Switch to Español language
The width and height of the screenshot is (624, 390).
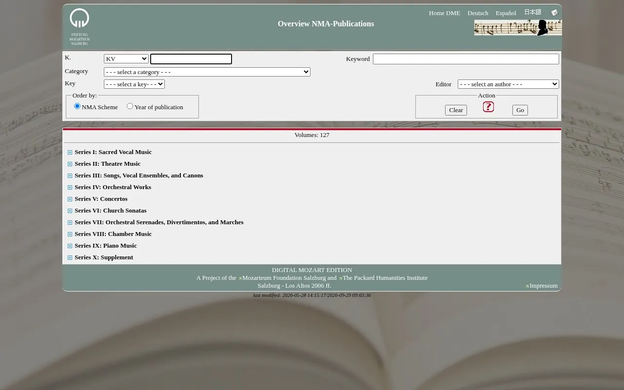(506, 13)
